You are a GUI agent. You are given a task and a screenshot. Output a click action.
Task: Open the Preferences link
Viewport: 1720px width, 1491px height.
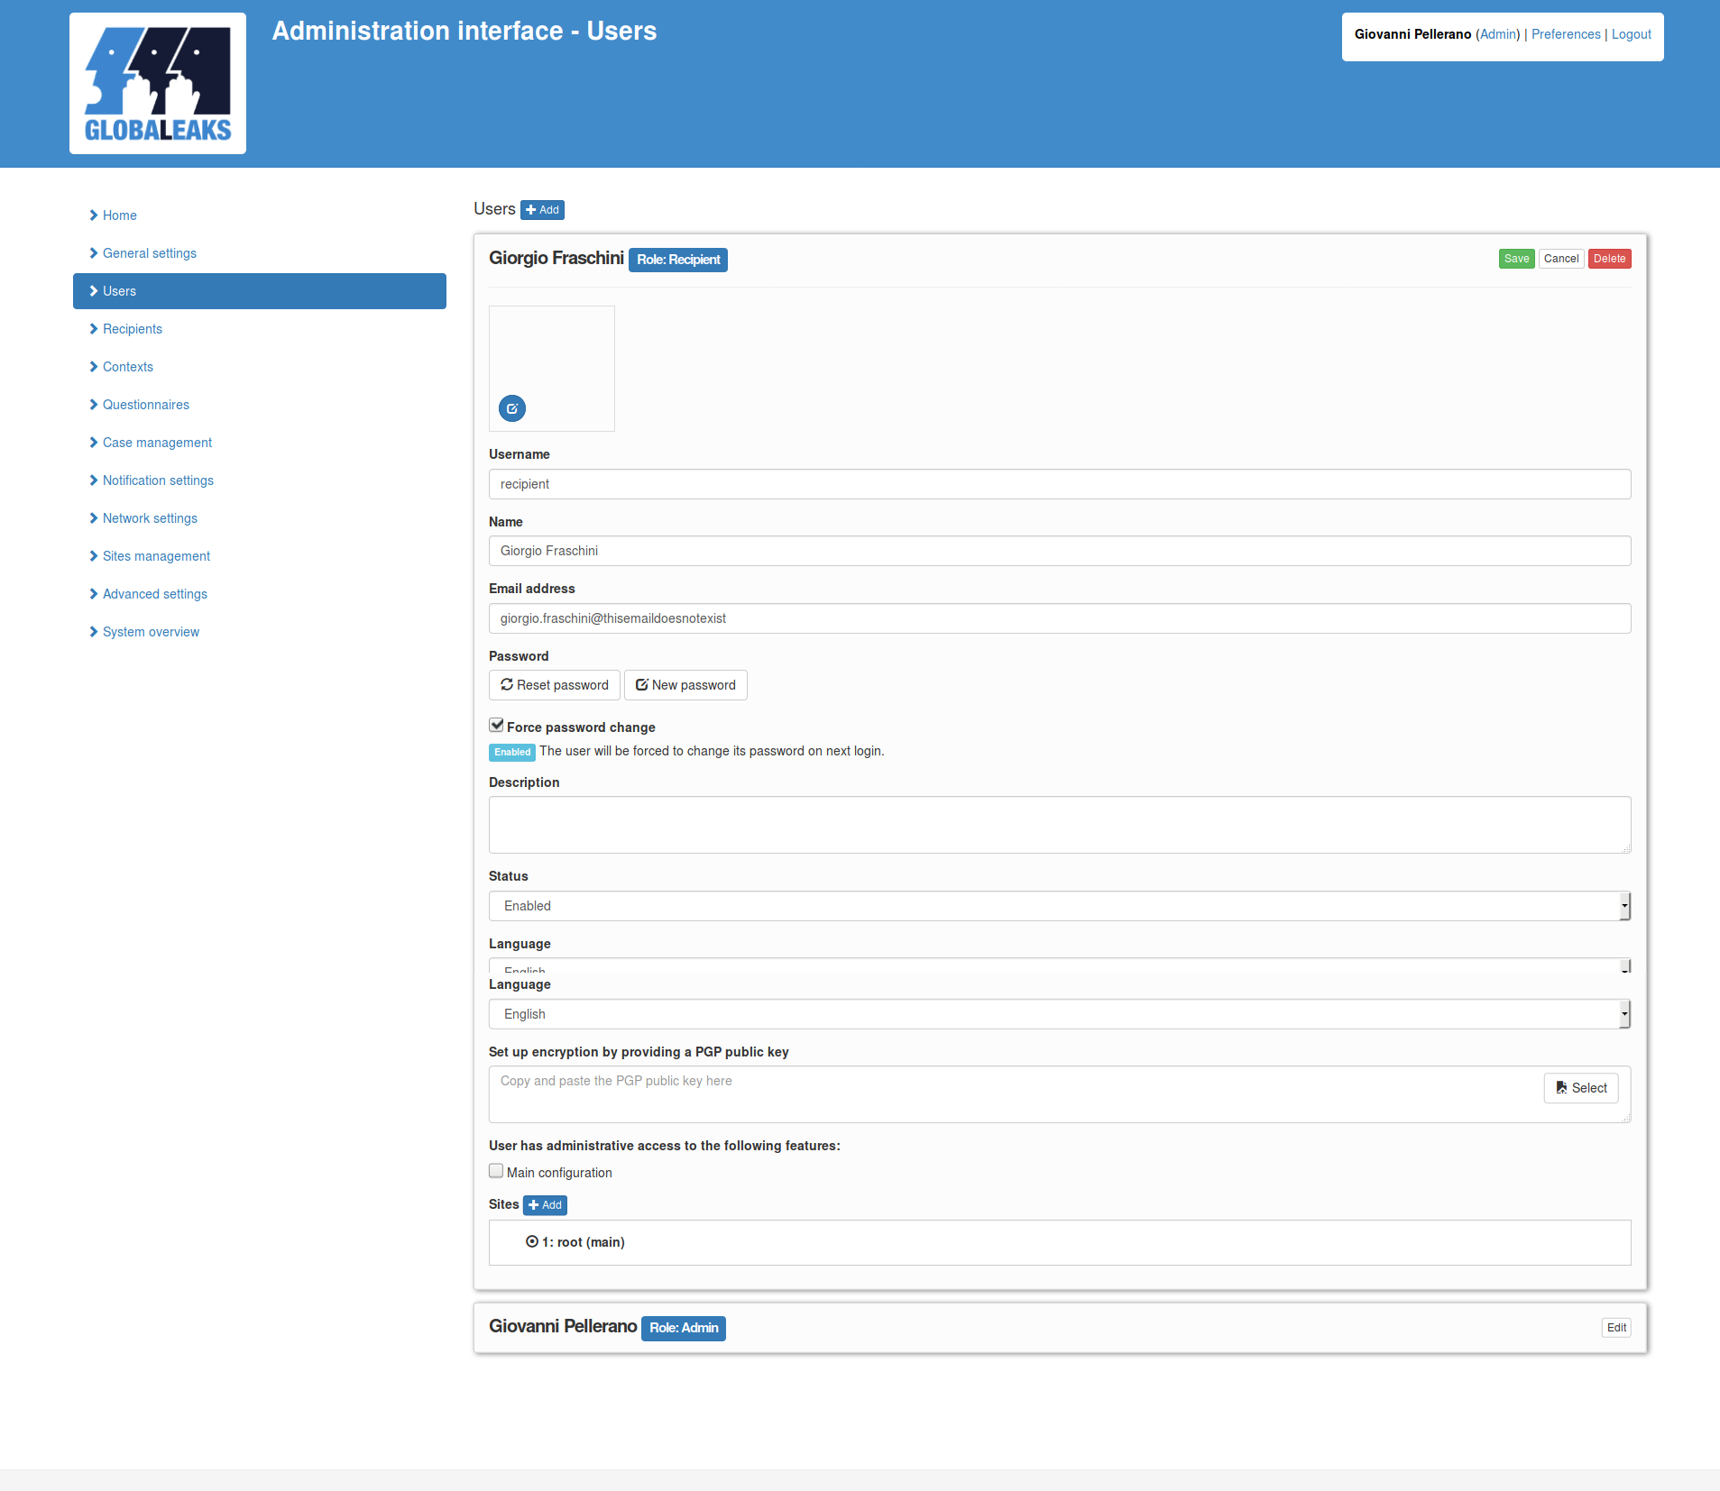[1566, 34]
